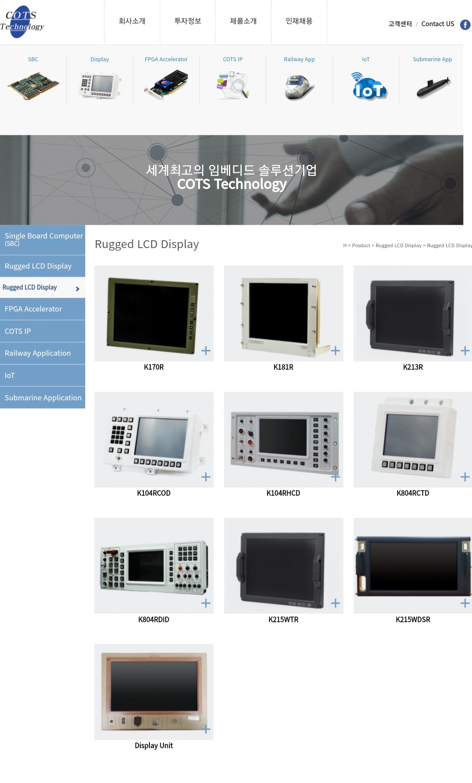472x783 pixels.
Task: Select Railway Application in sidebar
Action: click(42, 353)
